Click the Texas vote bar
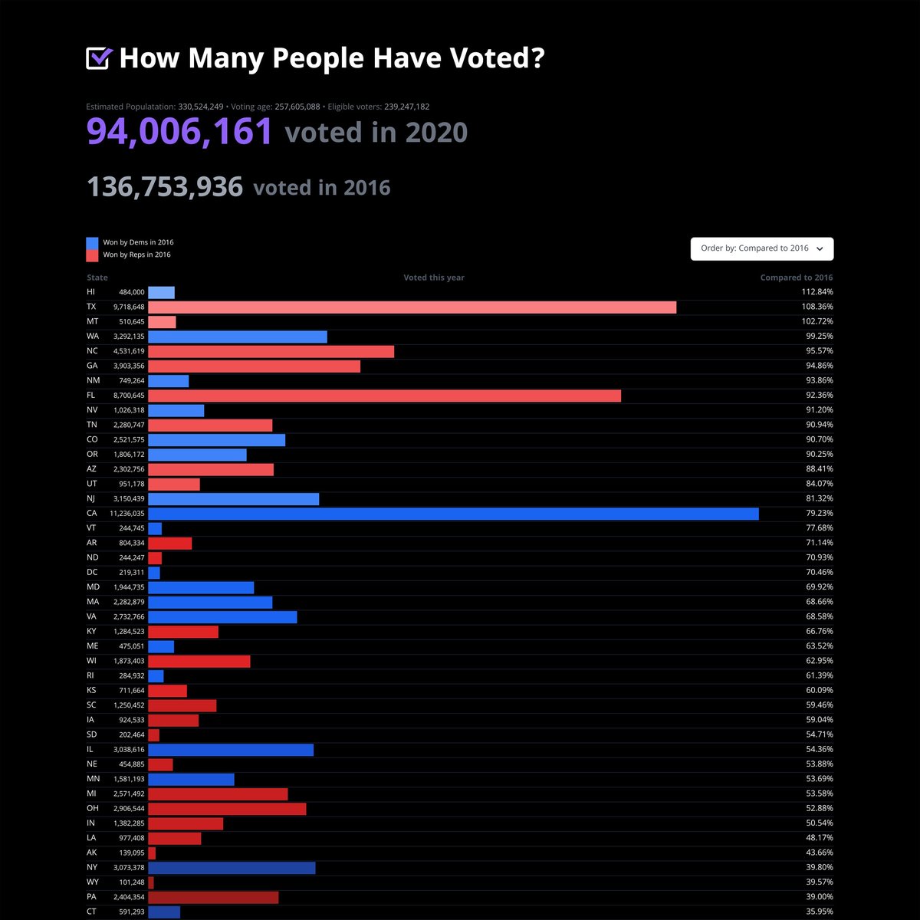920x920 pixels. click(x=412, y=307)
